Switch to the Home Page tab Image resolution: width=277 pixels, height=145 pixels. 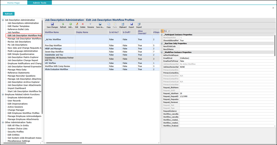coord(14,2)
